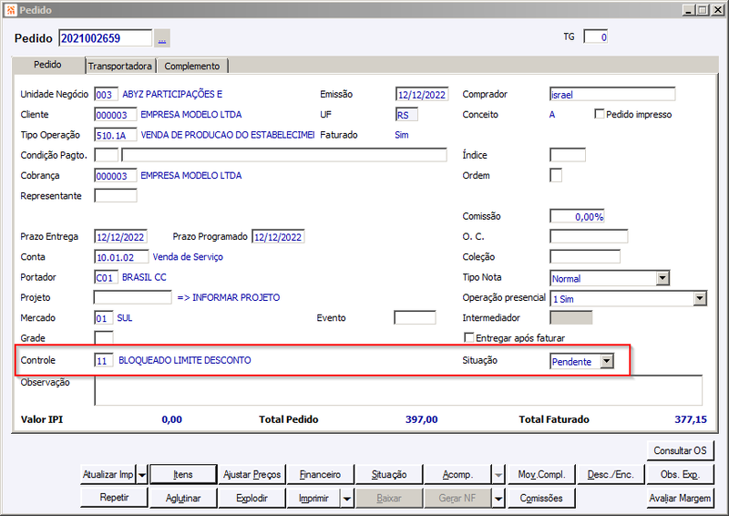The image size is (729, 516).
Task: Toggle the Pedido impresso checkbox
Action: click(600, 114)
